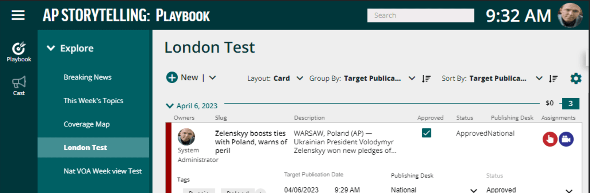Open Nat VOA Week view Test
This screenshot has height=193, width=590.
pyautogui.click(x=103, y=171)
